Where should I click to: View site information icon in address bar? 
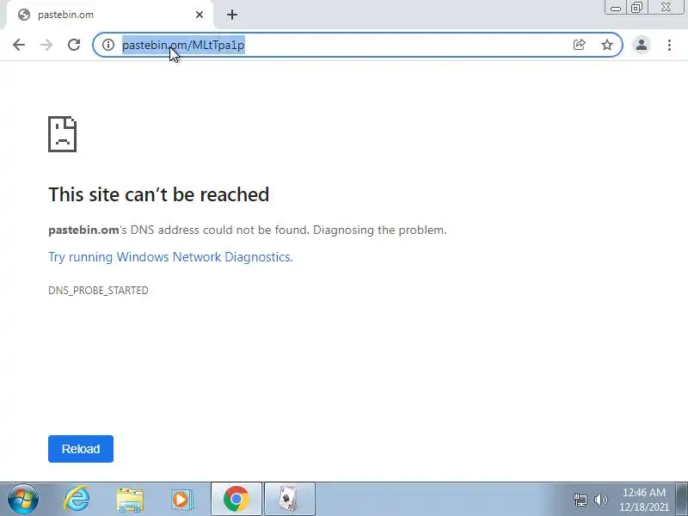[108, 45]
